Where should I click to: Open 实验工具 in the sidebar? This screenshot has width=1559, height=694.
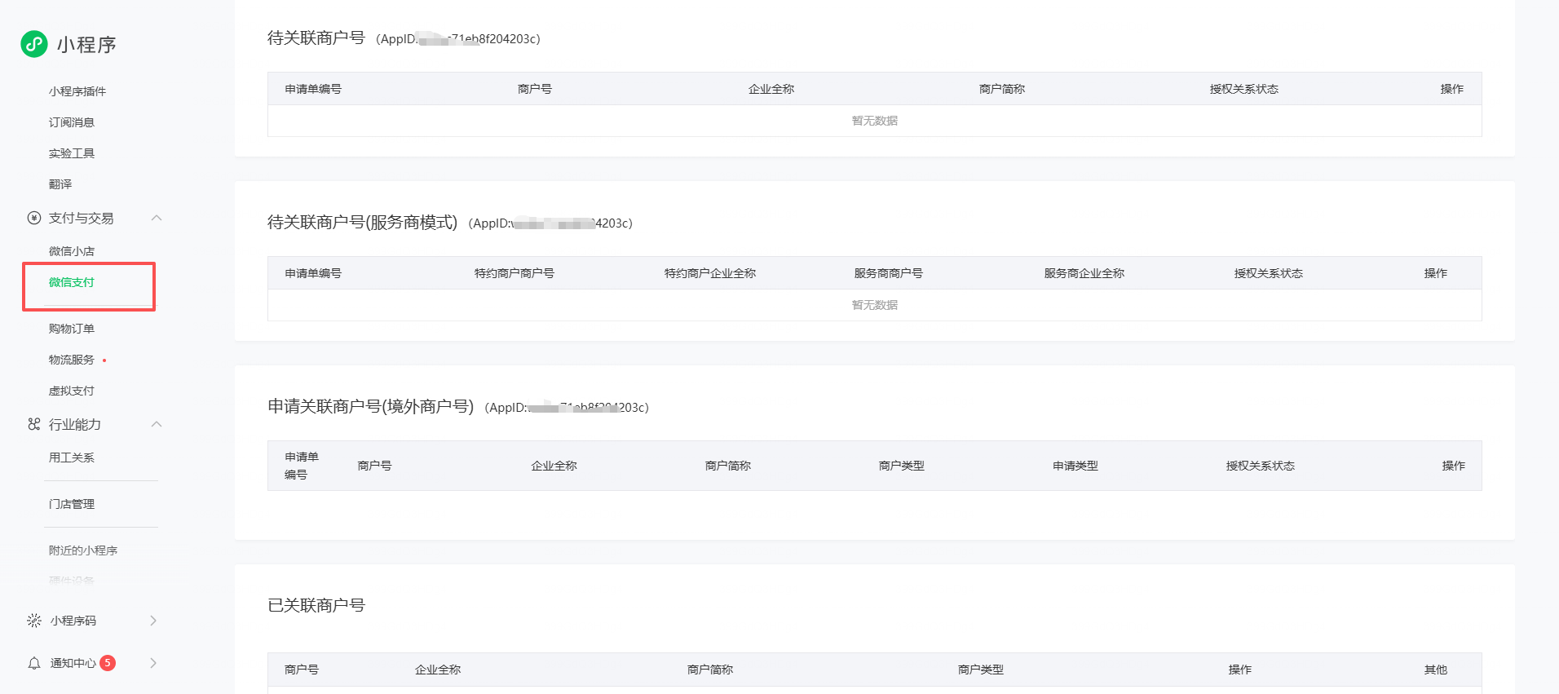coord(72,153)
